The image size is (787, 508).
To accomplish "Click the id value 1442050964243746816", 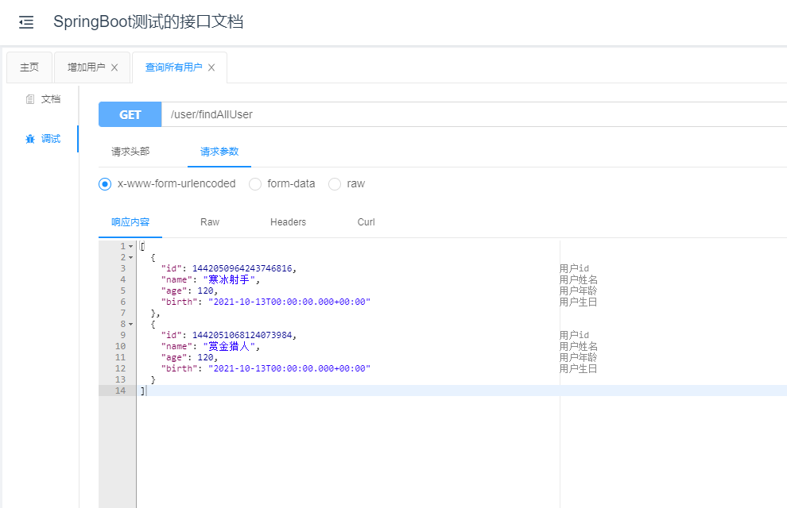I will [242, 268].
